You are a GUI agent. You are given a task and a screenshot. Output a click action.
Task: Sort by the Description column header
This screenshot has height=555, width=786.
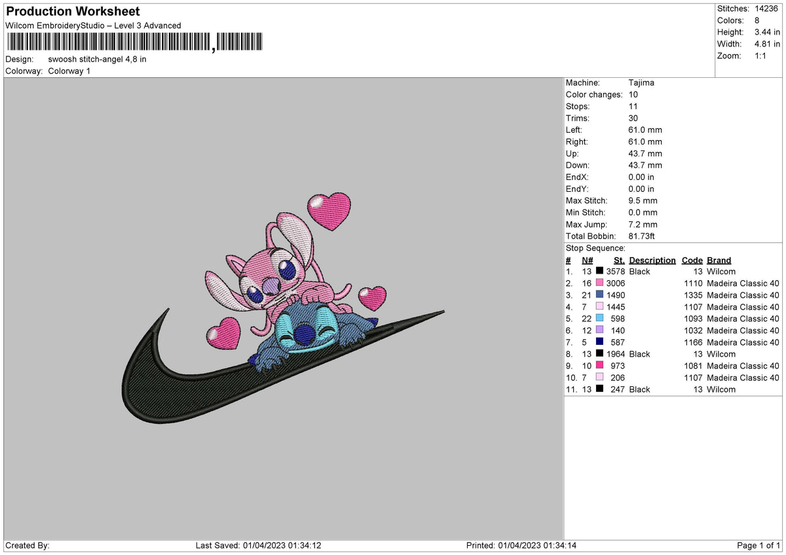pyautogui.click(x=652, y=260)
